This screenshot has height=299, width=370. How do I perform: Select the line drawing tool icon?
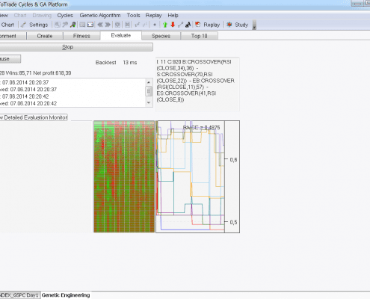(x=181, y=25)
